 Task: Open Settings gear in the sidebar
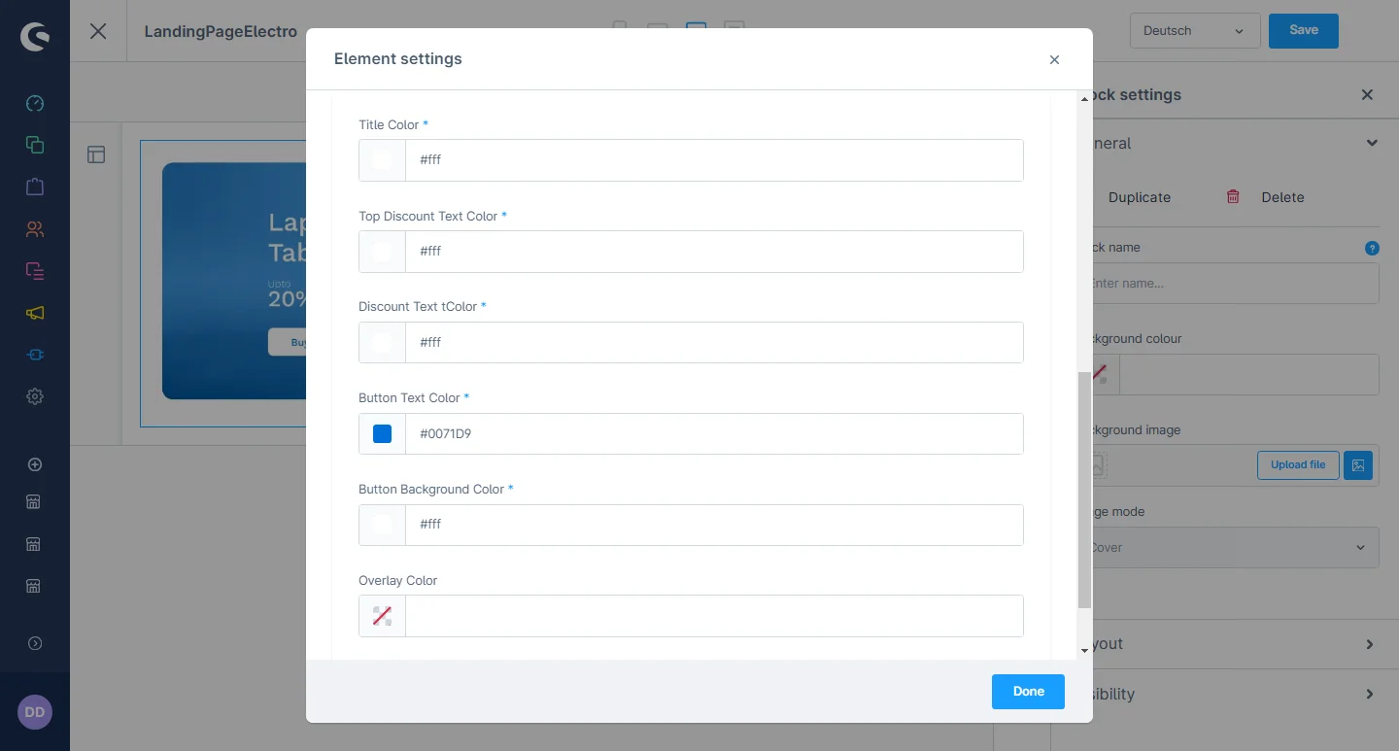tap(35, 396)
